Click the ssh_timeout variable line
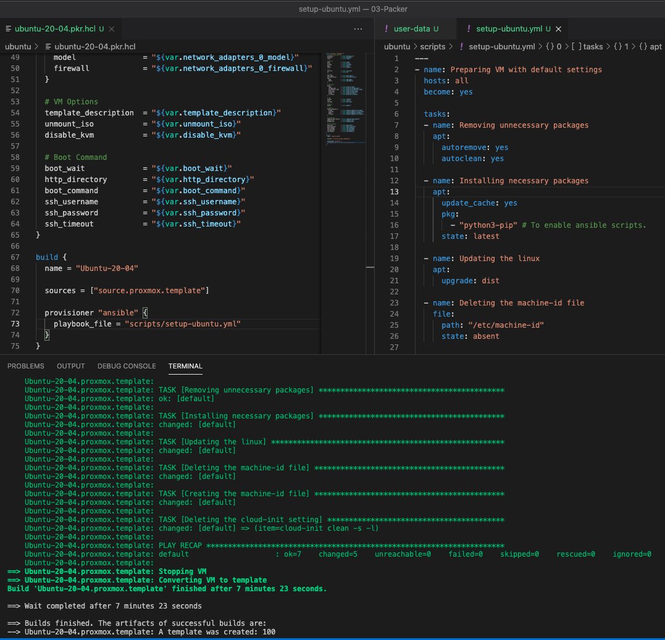 point(143,224)
